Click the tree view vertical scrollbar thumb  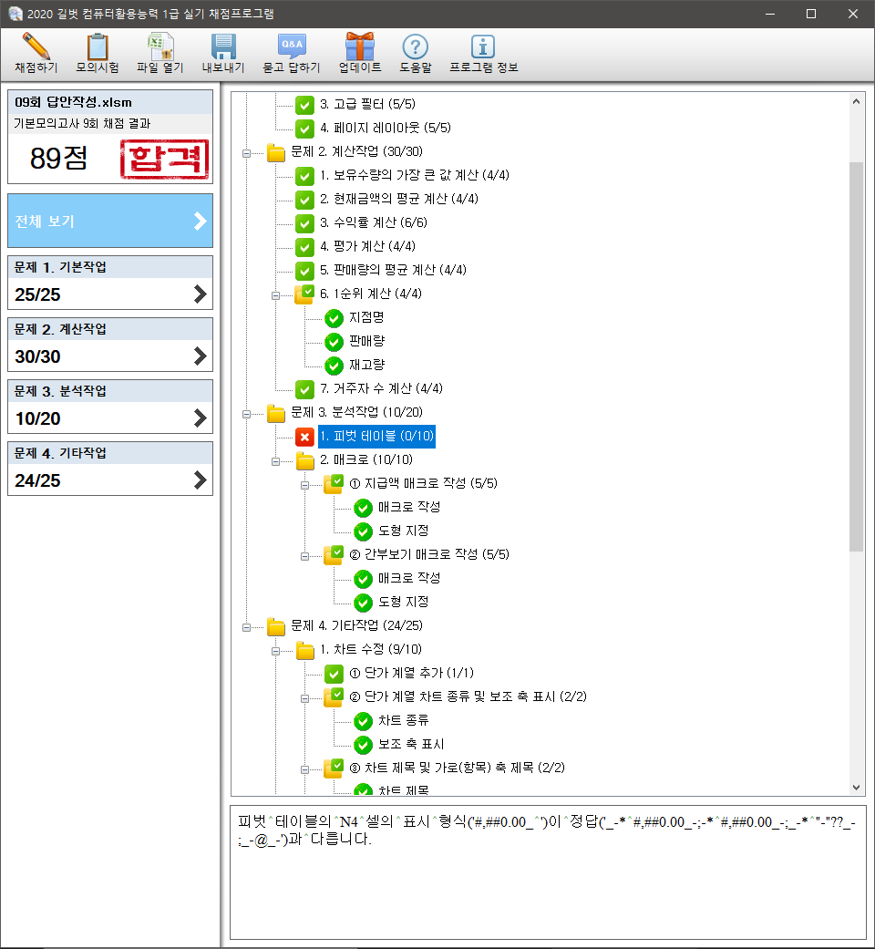(856, 356)
